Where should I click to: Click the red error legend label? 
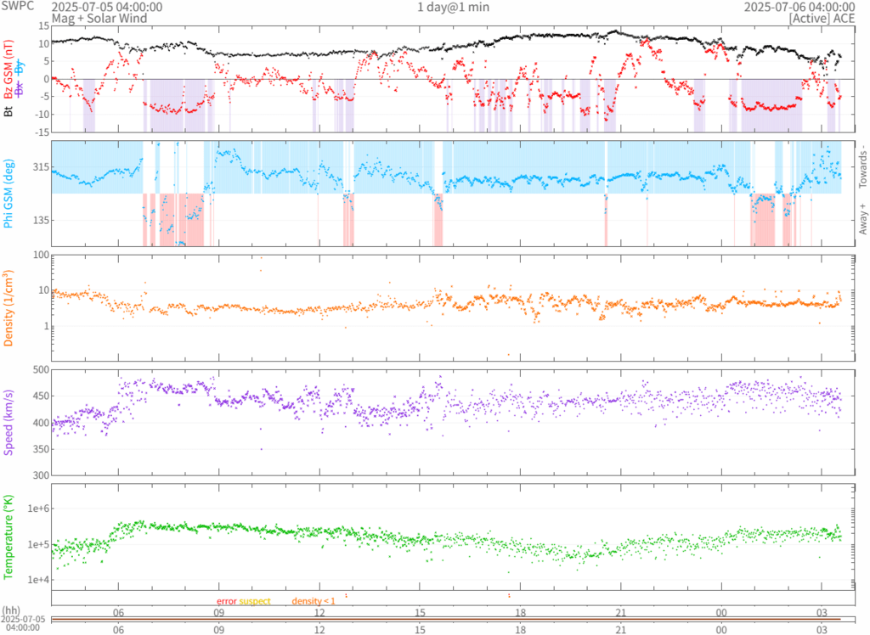(x=226, y=601)
